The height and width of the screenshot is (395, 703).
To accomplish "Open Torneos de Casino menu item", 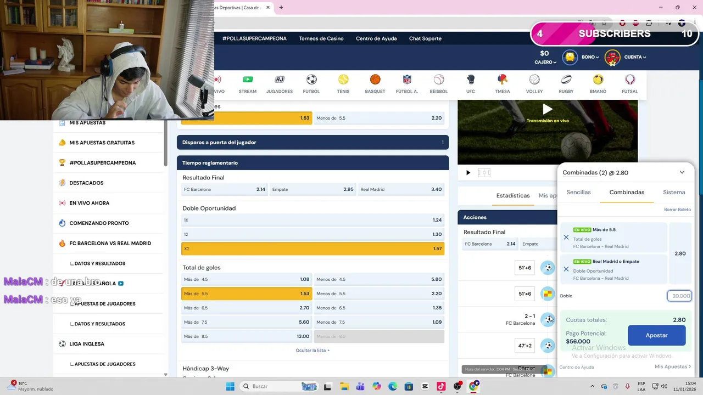I will pos(321,38).
